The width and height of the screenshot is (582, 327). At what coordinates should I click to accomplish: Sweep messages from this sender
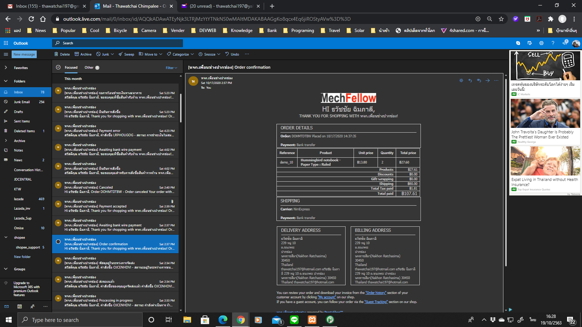tap(126, 54)
